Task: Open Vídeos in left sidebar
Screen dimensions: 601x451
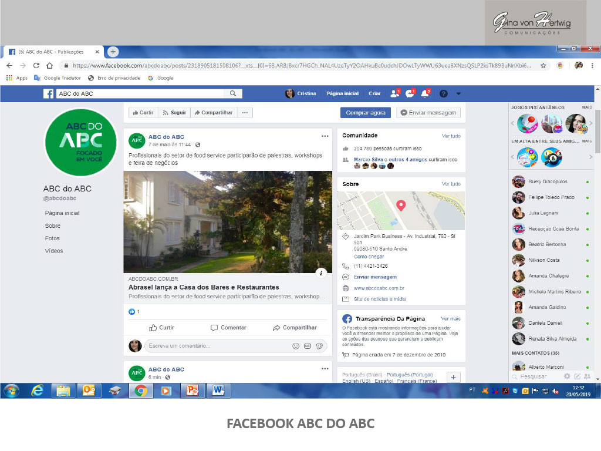Action: pyautogui.click(x=53, y=251)
